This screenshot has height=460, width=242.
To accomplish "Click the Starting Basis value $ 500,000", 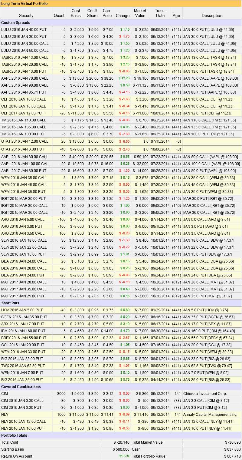I will 121,449.
